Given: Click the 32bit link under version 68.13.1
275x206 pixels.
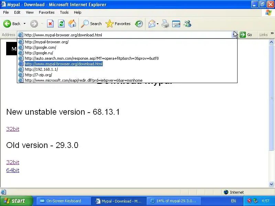Looking at the screenshot, I should 13,129.
